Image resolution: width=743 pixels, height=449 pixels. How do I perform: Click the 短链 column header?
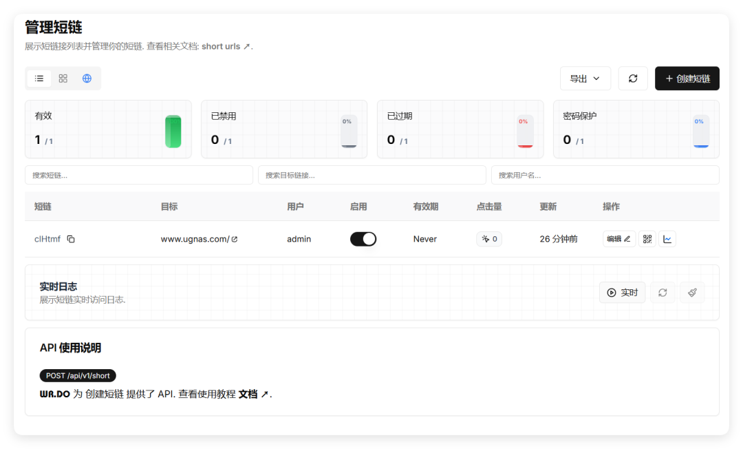click(x=43, y=206)
